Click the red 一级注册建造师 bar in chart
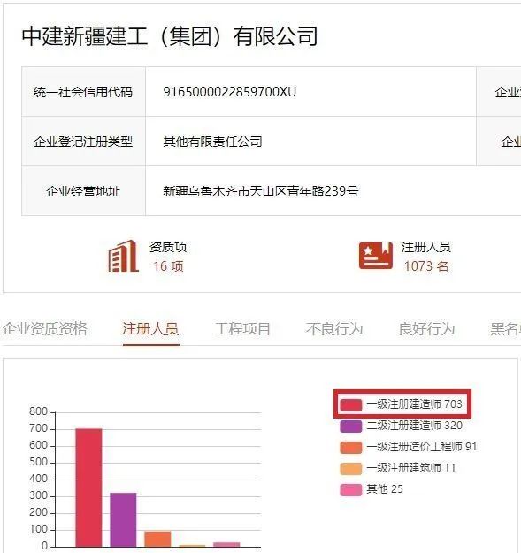The image size is (521, 553). coord(88,488)
